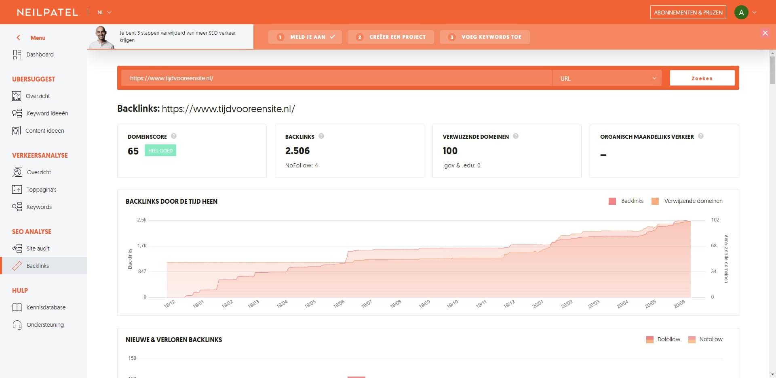Toggle Dofollow legend swatch
The image size is (776, 378).
(650, 340)
